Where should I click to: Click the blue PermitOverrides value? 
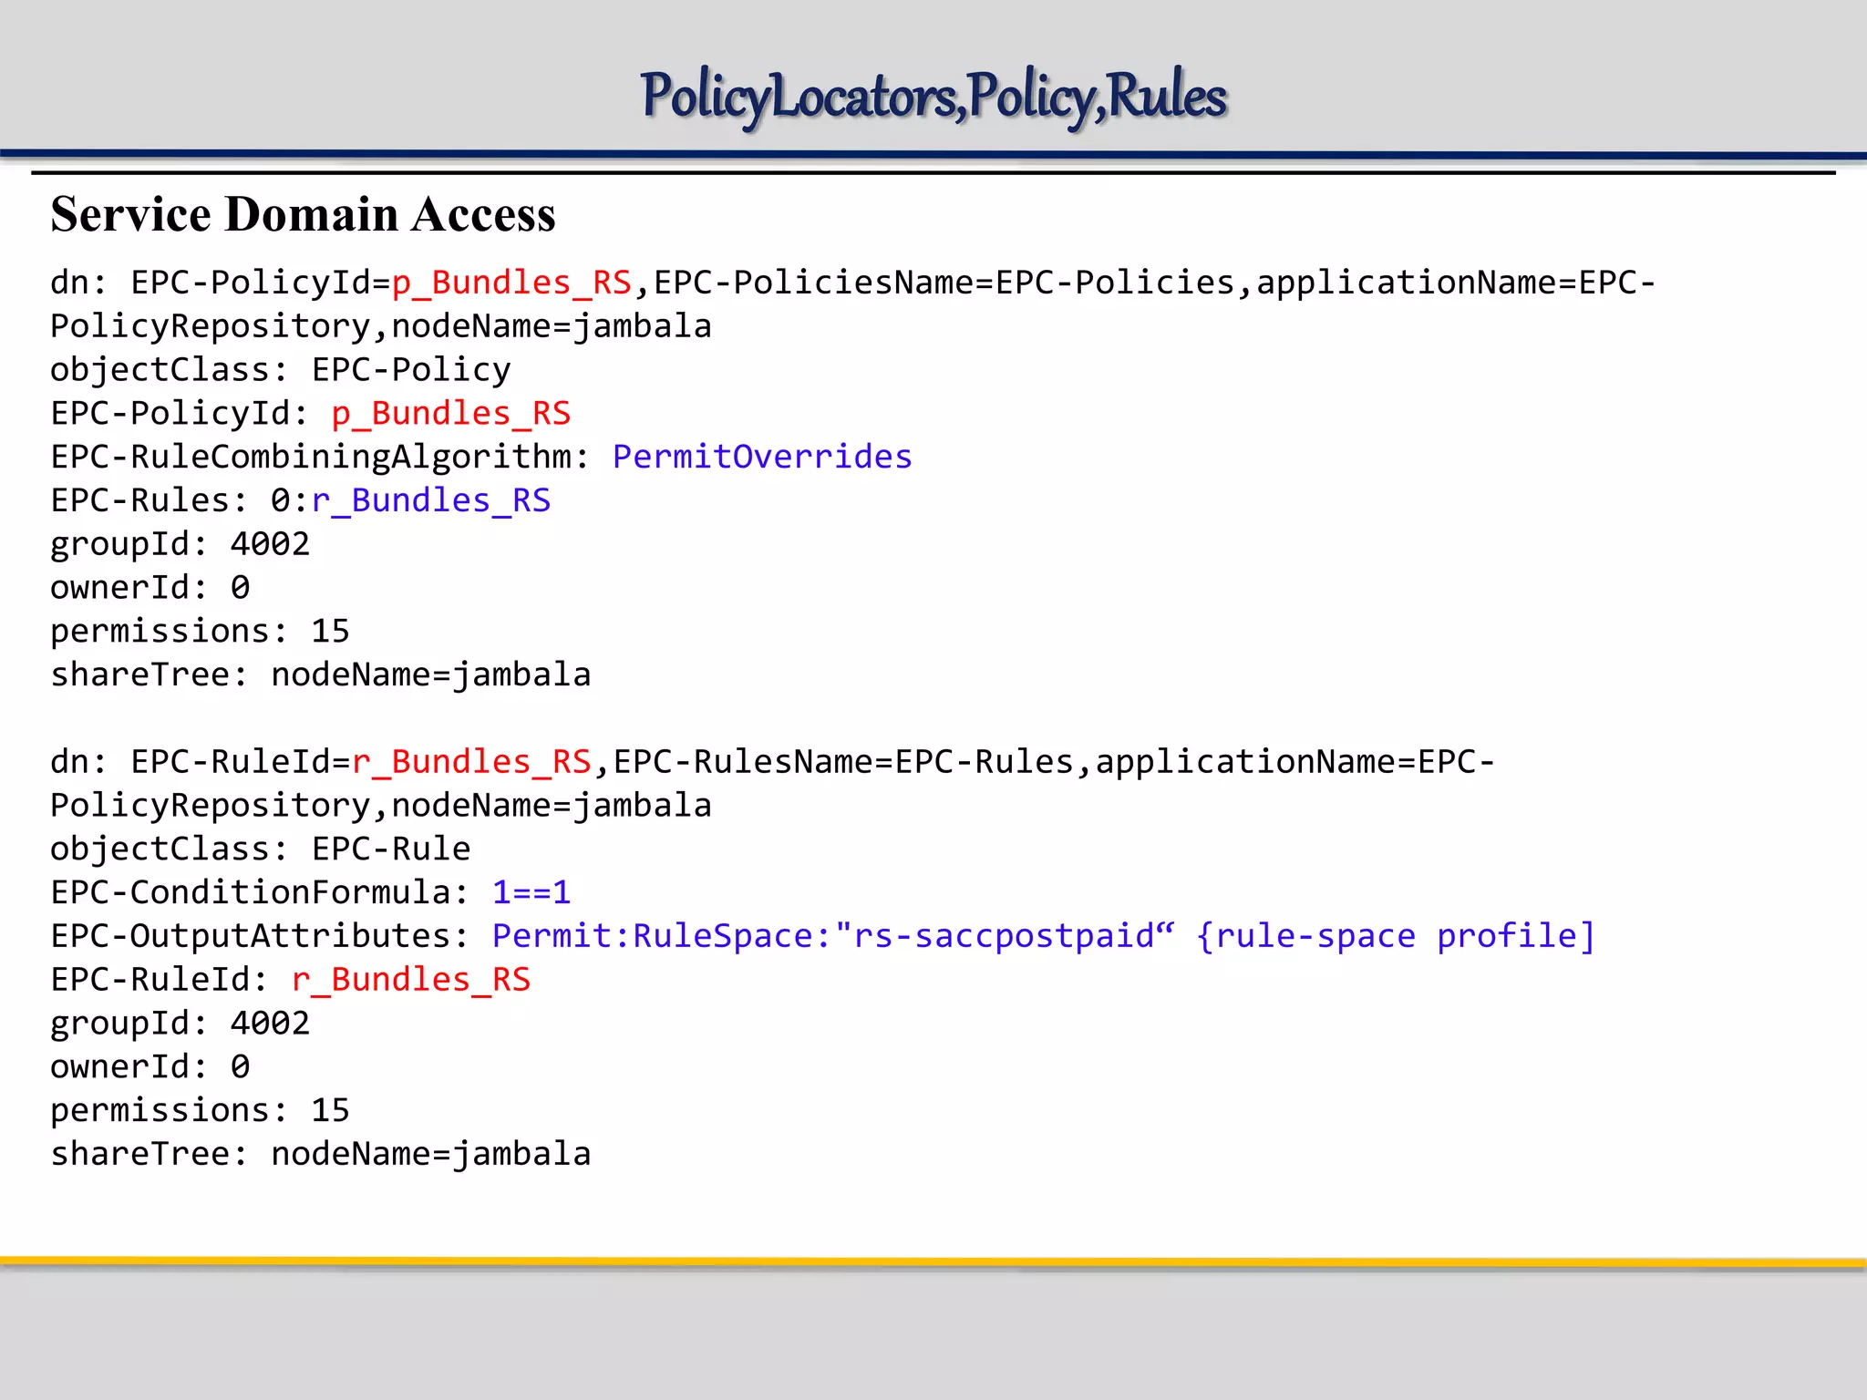point(762,457)
